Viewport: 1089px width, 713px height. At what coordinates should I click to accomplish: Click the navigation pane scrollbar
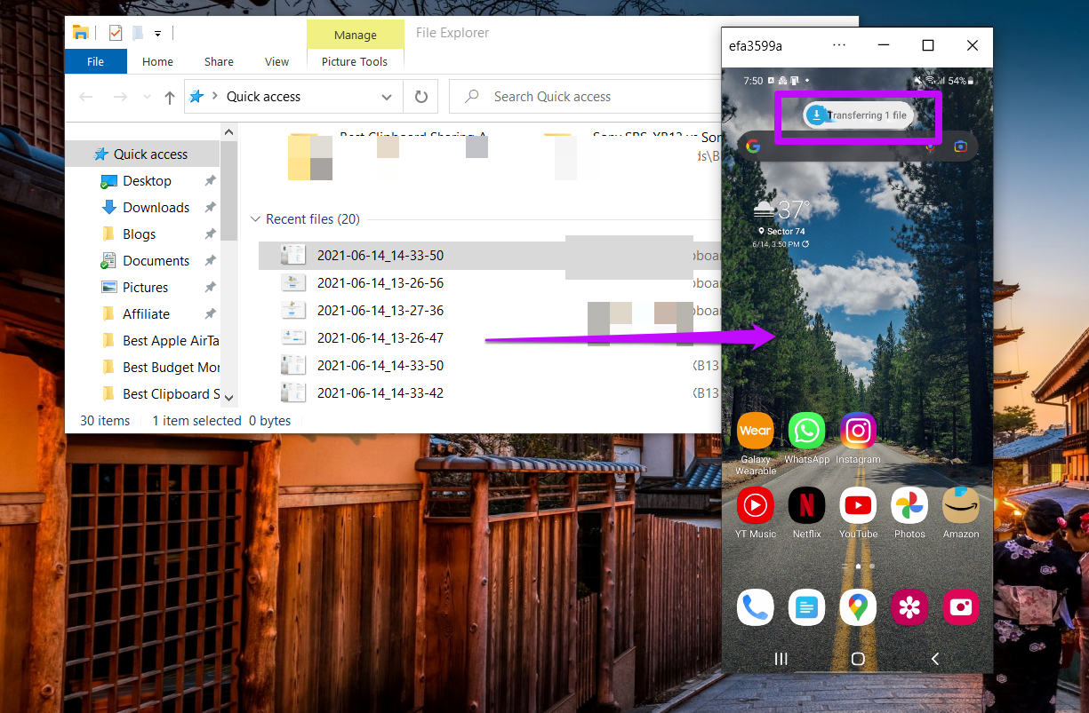228,191
